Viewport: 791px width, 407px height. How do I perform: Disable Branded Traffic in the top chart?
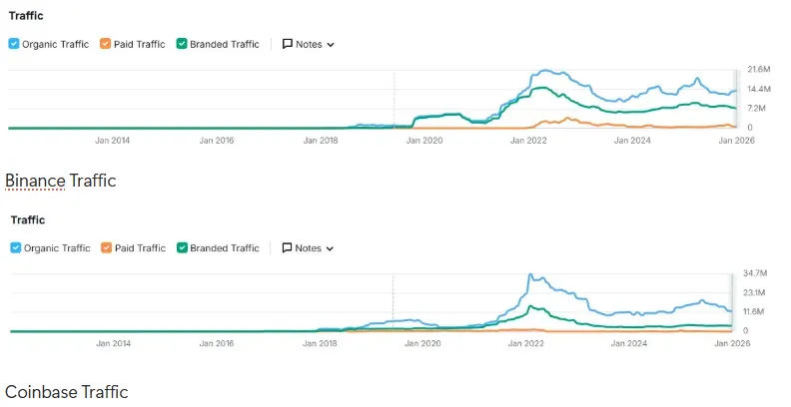pyautogui.click(x=181, y=44)
